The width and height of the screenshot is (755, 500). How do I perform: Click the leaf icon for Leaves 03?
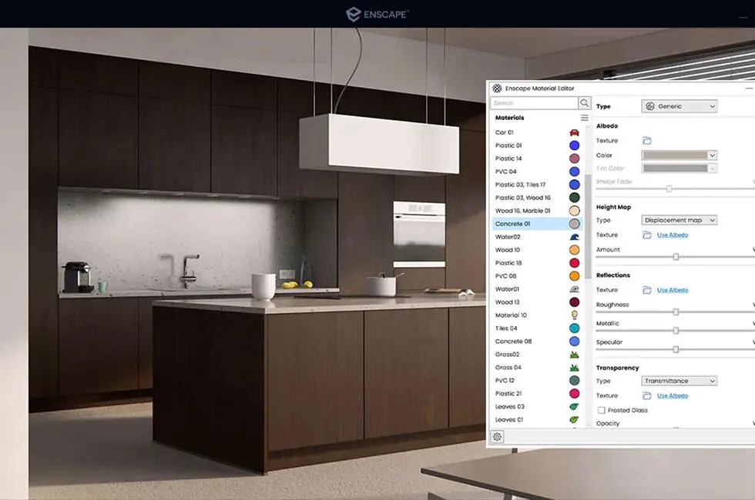pyautogui.click(x=574, y=407)
